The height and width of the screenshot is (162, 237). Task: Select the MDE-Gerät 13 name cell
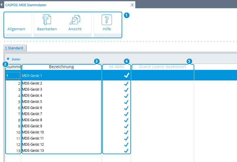(62, 151)
